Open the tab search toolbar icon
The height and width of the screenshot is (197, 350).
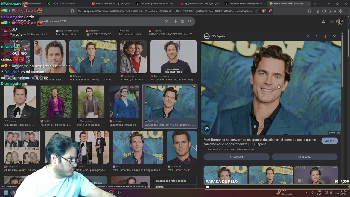(310, 11)
